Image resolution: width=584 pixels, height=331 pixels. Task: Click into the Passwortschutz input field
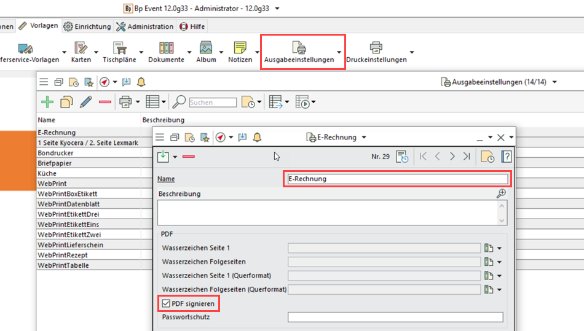click(395, 317)
